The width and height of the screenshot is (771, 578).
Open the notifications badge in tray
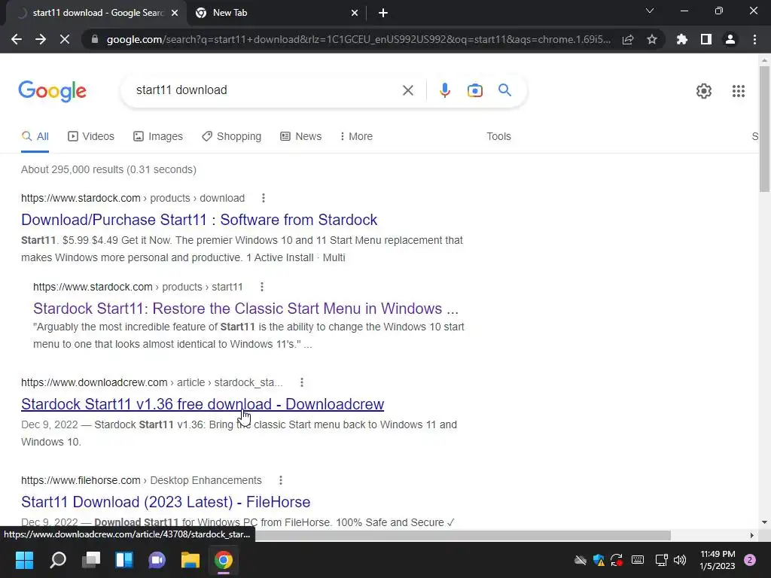(750, 560)
